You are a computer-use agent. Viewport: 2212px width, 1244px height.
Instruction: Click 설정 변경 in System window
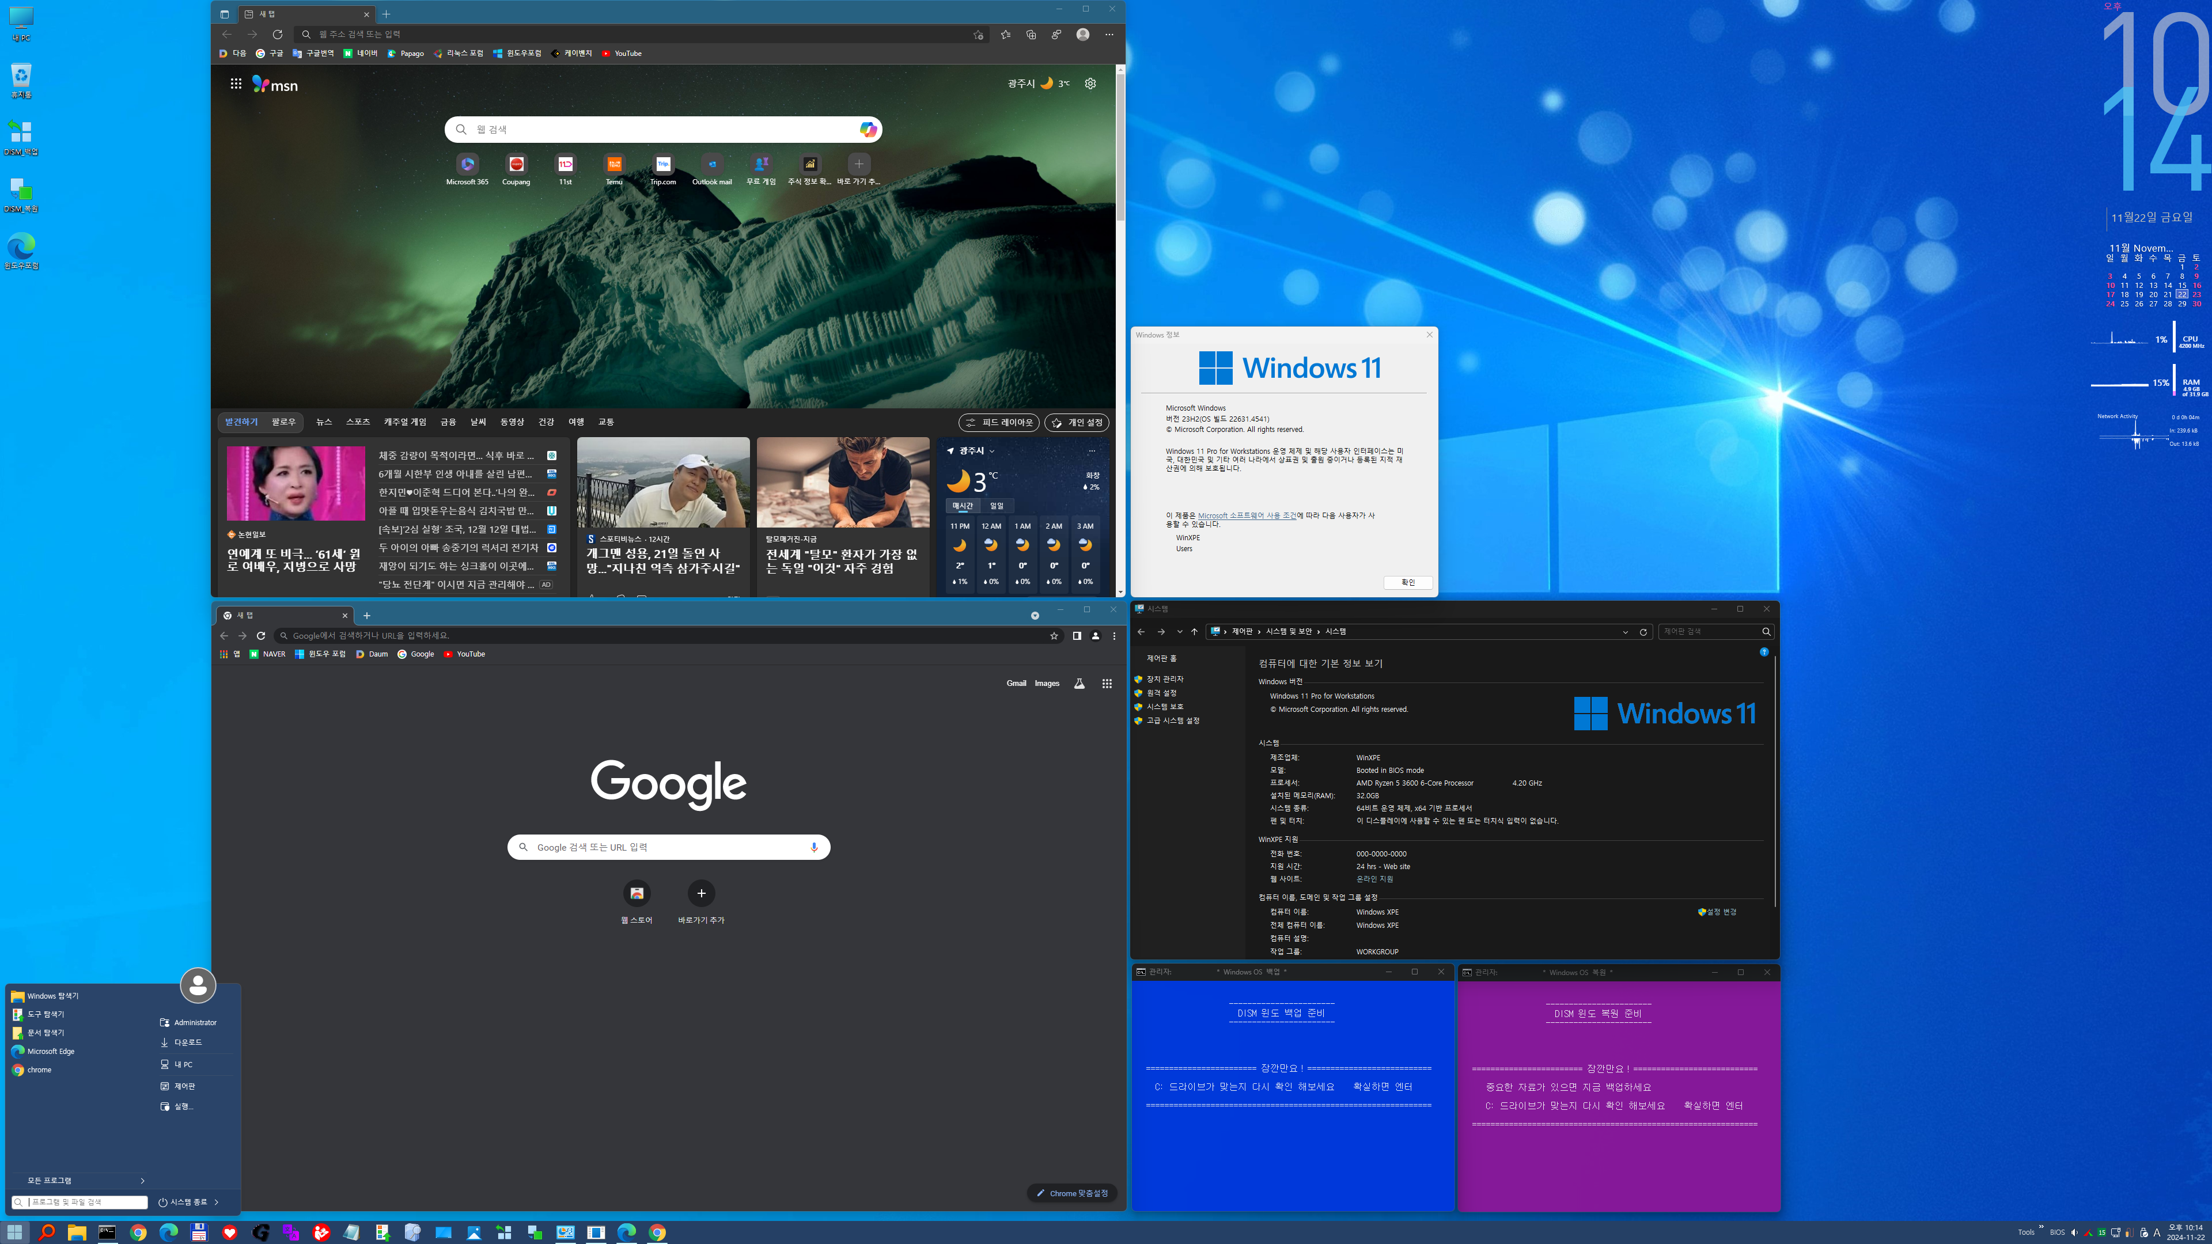tap(1717, 912)
